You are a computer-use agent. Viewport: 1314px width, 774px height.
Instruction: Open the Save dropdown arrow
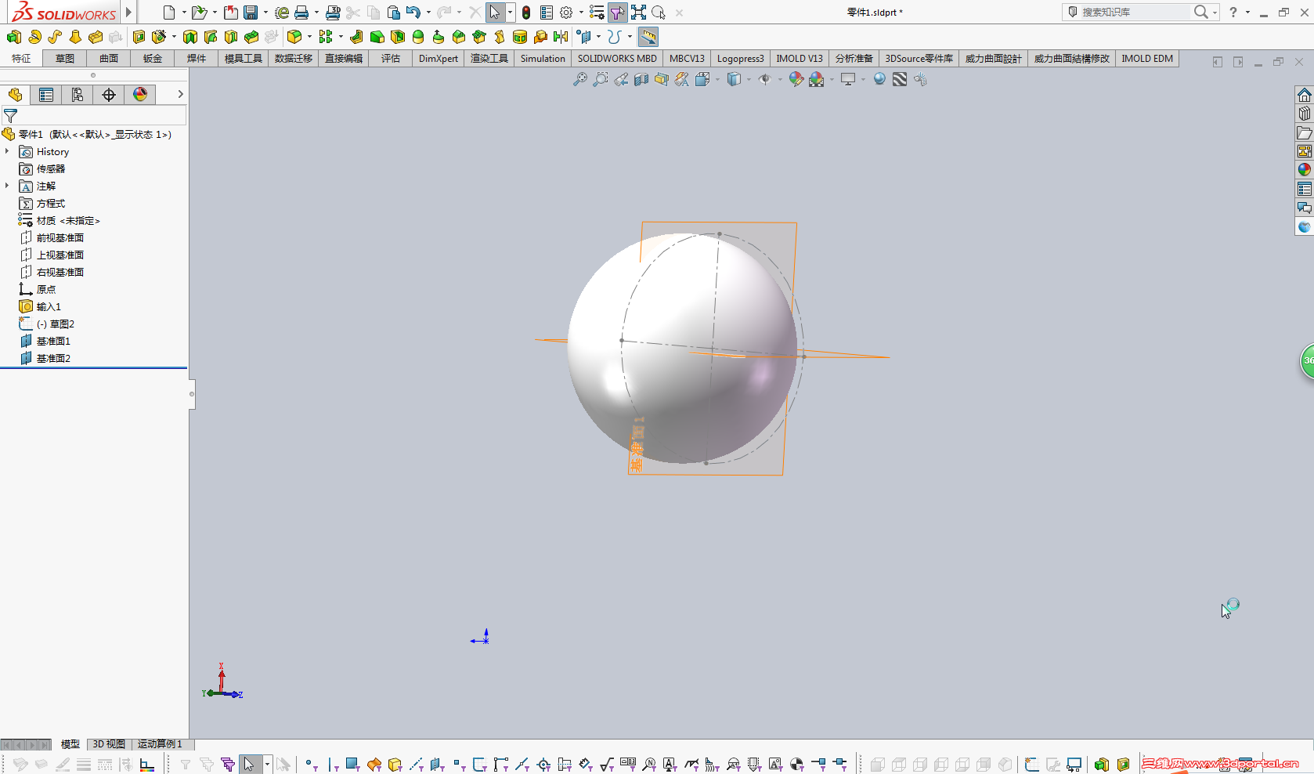pyautogui.click(x=266, y=13)
